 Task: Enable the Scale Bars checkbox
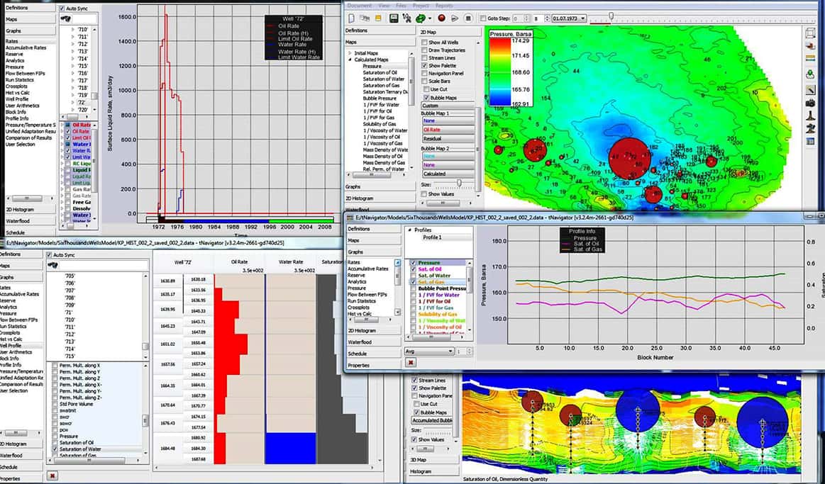point(424,81)
